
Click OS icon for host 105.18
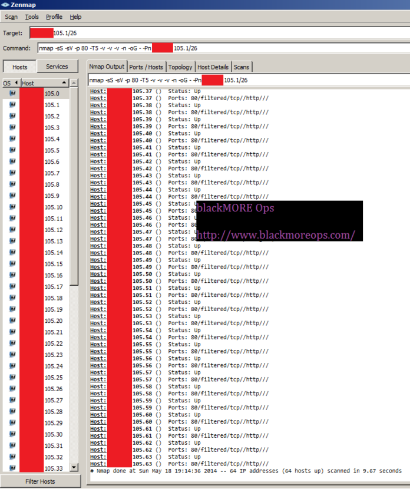coord(12,298)
